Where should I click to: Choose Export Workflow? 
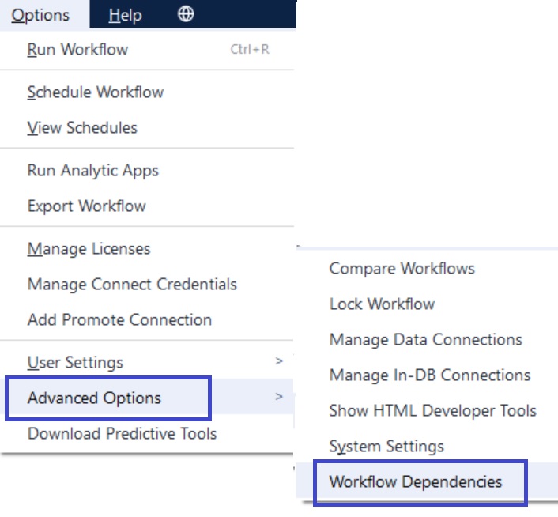point(147,206)
